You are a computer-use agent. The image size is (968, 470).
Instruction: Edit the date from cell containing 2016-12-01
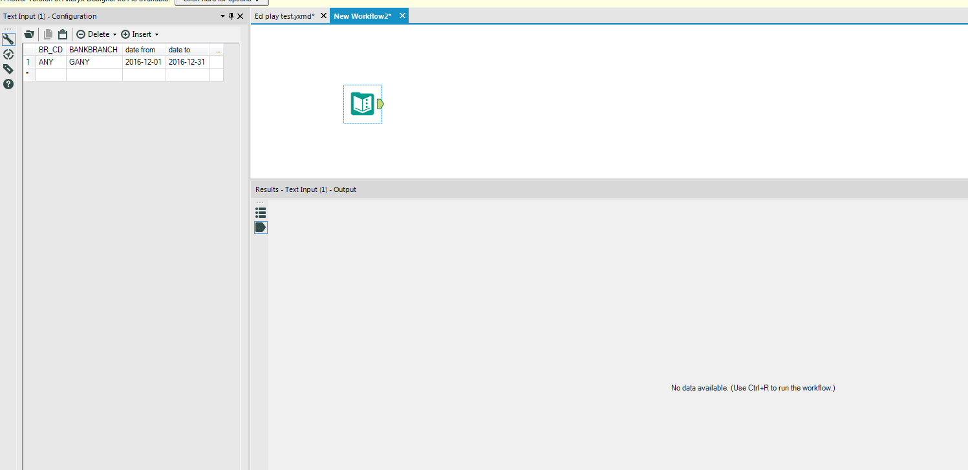pyautogui.click(x=144, y=61)
